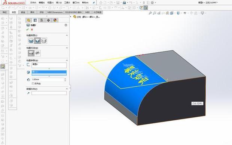Click the part icon in flyout tree

(x=75, y=17)
